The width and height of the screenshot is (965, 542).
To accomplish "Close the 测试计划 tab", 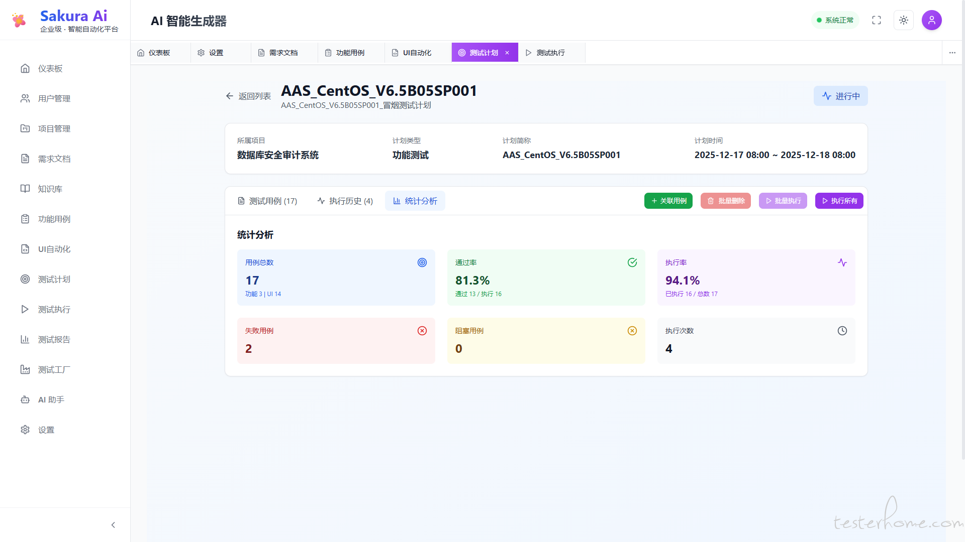I will click(x=507, y=53).
